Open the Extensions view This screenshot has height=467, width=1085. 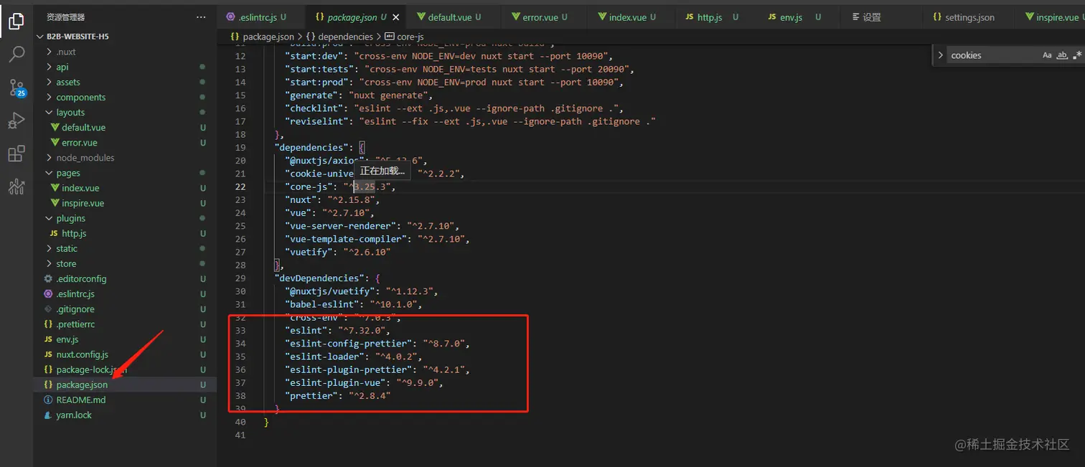pos(16,154)
